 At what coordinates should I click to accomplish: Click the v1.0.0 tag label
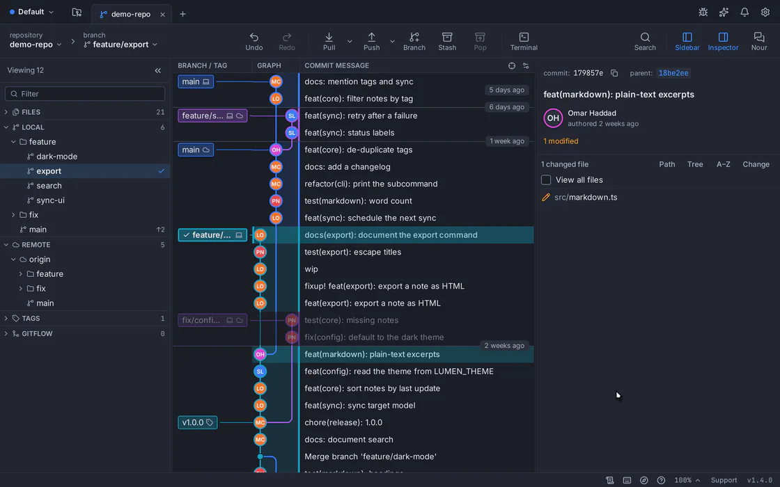(x=198, y=422)
